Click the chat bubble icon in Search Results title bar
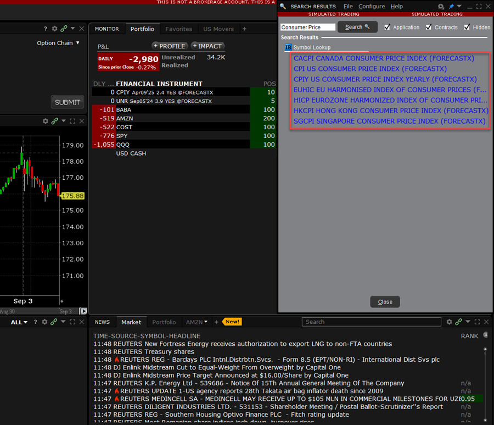This screenshot has width=494, height=425. (x=441, y=6)
